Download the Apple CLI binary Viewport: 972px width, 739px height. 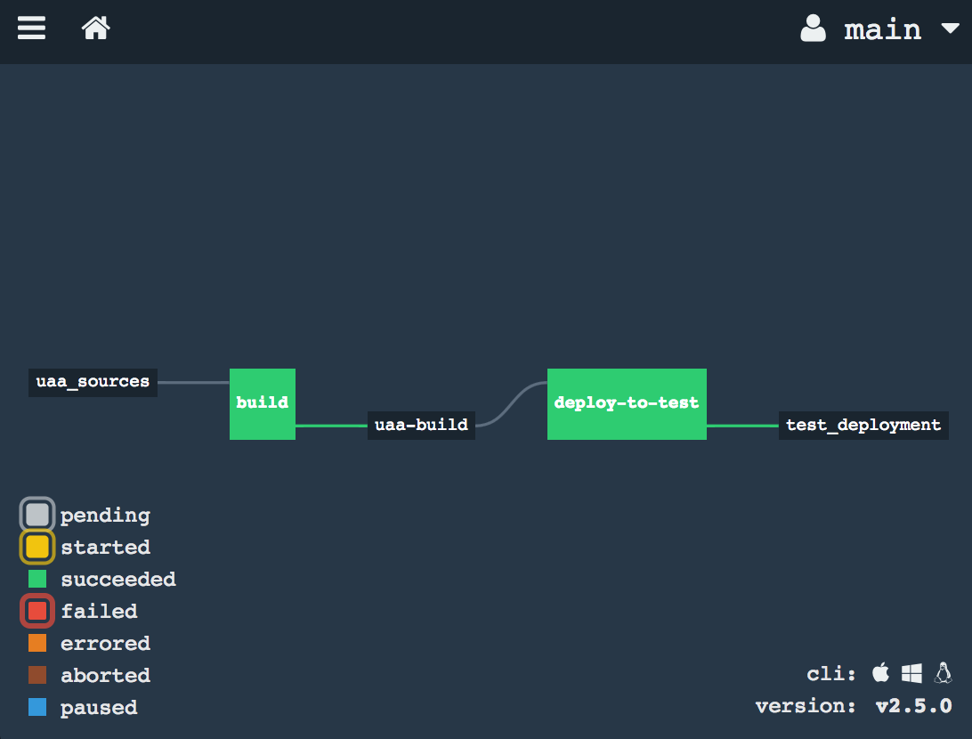click(880, 673)
